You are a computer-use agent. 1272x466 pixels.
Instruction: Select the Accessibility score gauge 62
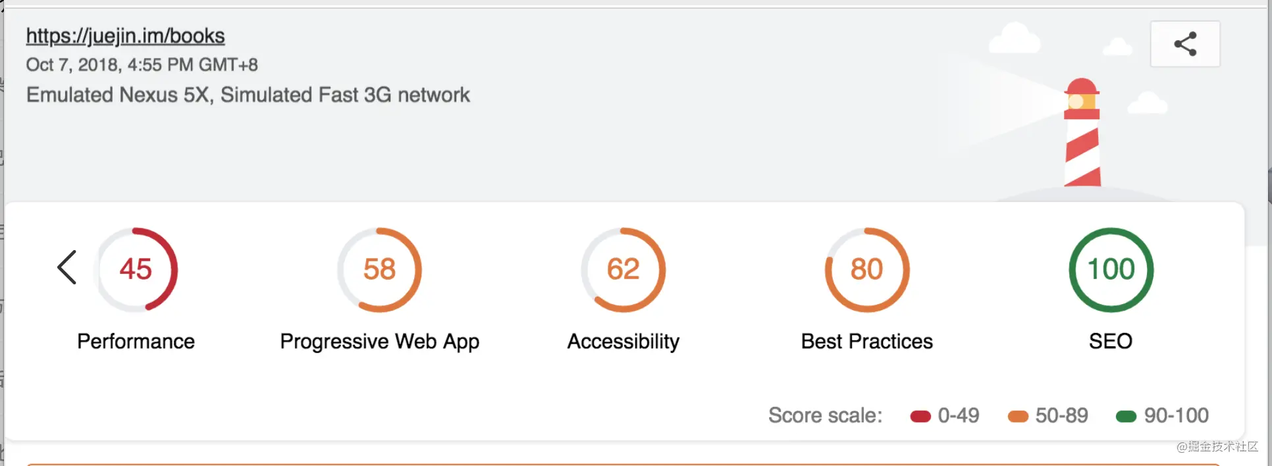pos(623,269)
